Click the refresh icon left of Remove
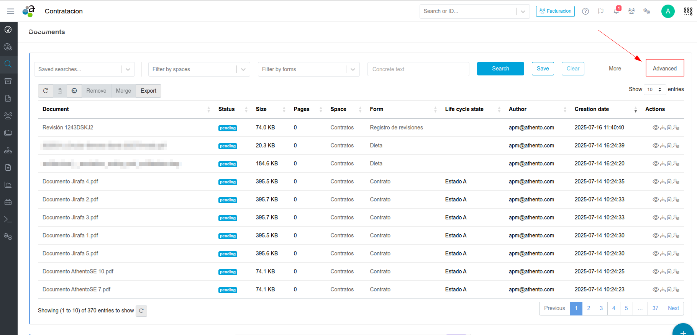The height and width of the screenshot is (335, 697). coord(46,91)
